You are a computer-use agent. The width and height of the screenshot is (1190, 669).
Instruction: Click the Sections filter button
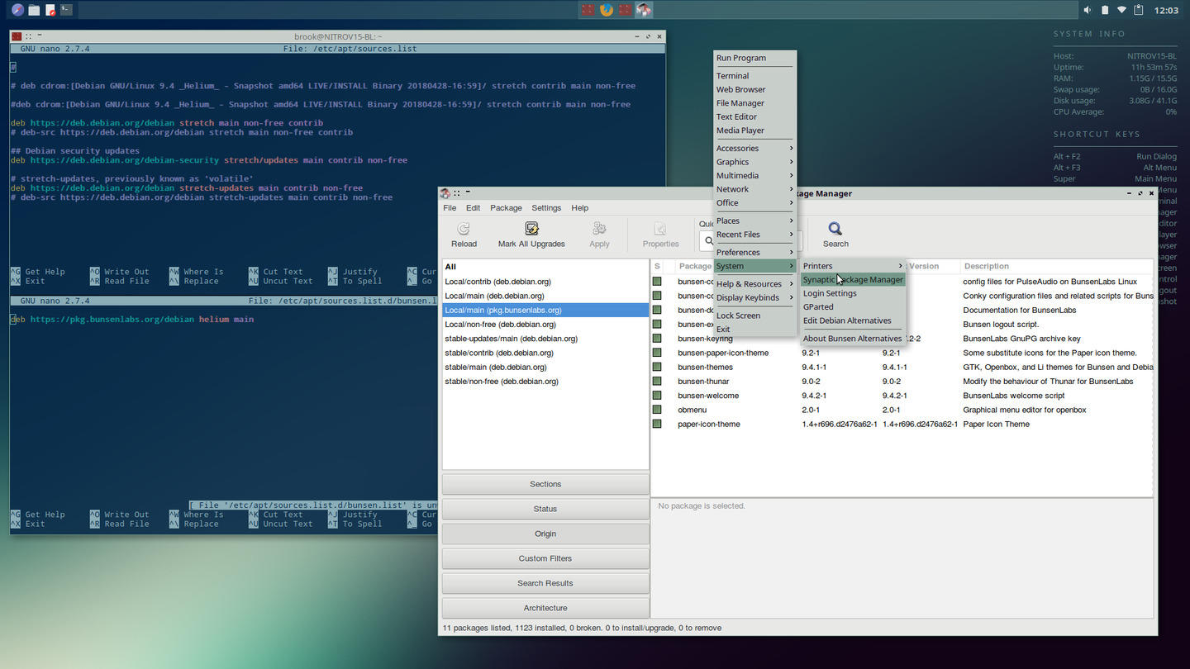(545, 484)
